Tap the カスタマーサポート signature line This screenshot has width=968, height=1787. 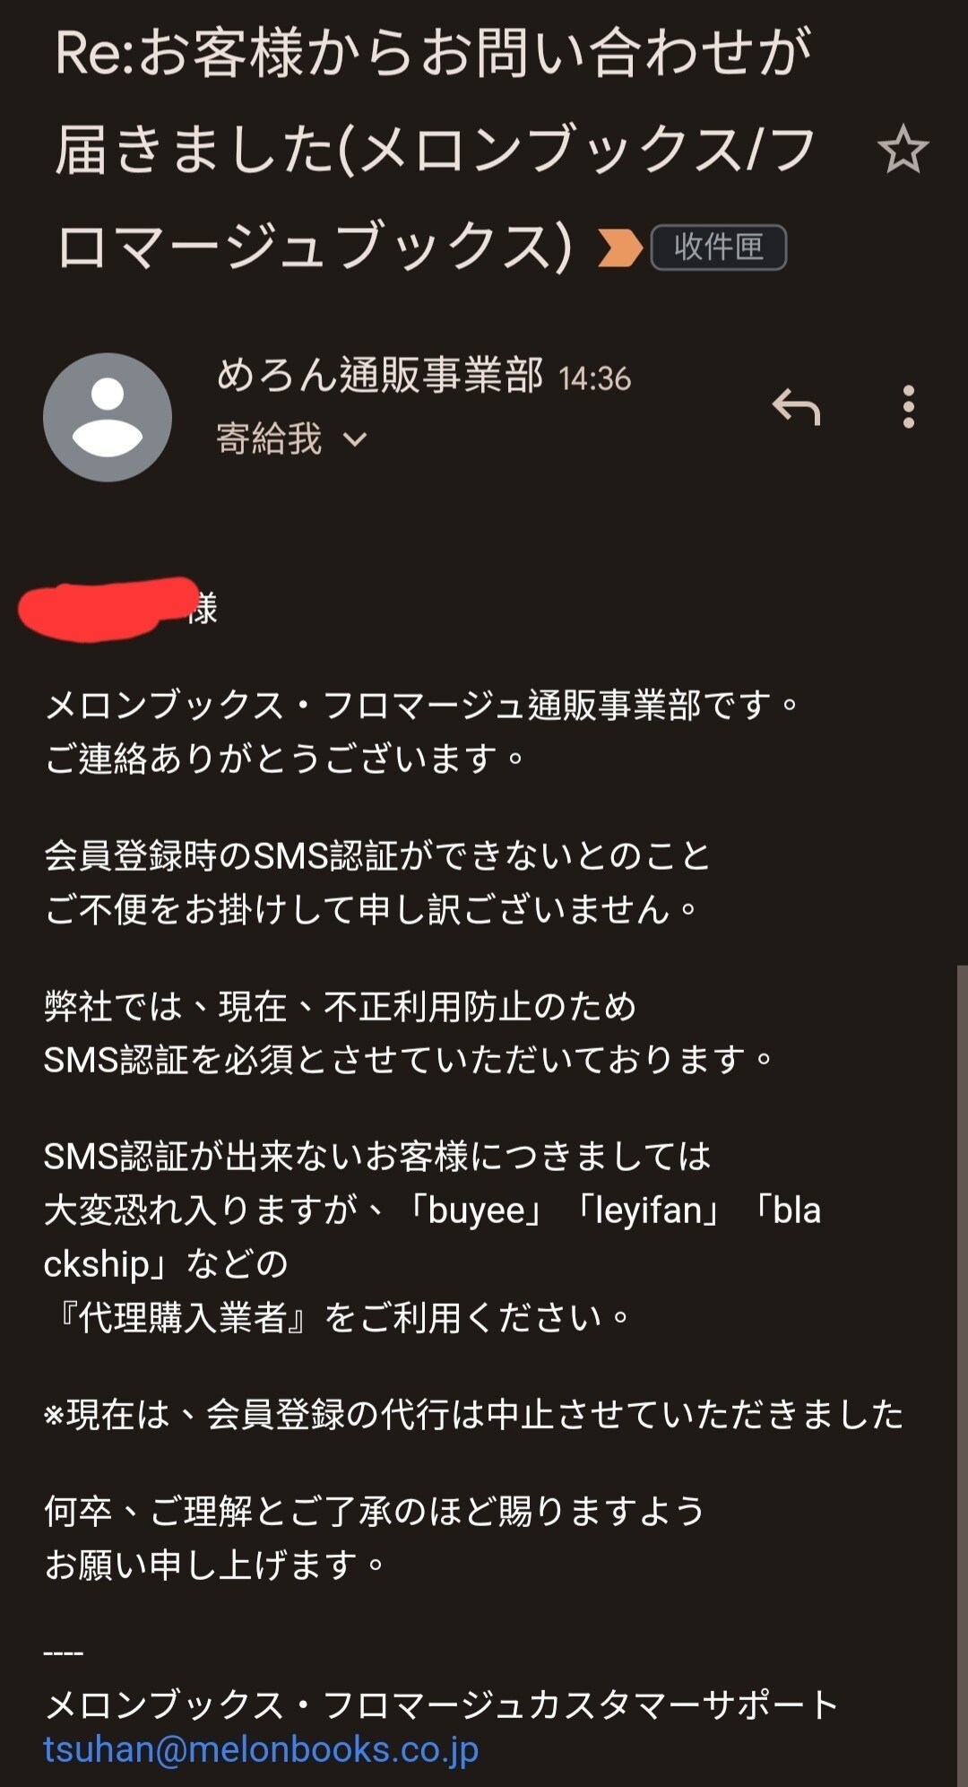(x=441, y=1704)
